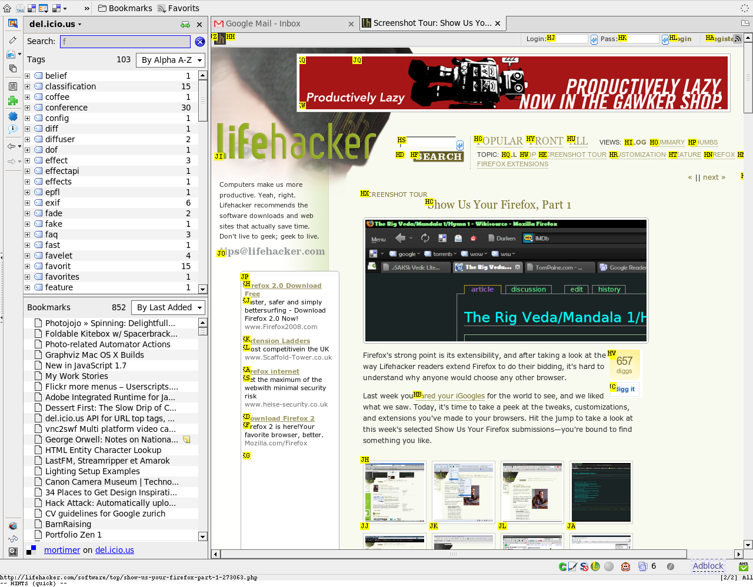Open bookmark "New in JavaScript 1.7"
The height and width of the screenshot is (587, 753).
pyautogui.click(x=86, y=365)
